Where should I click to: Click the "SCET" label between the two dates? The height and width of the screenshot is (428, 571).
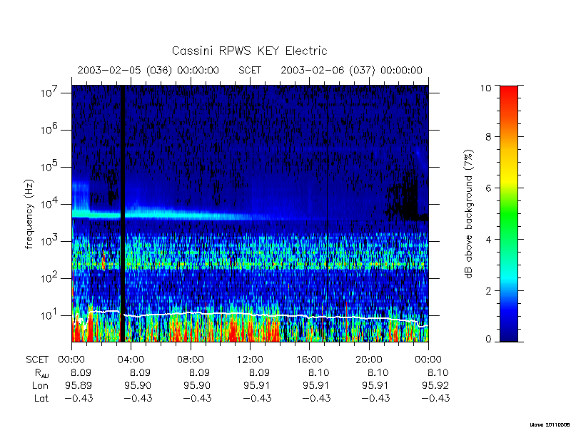tap(250, 70)
